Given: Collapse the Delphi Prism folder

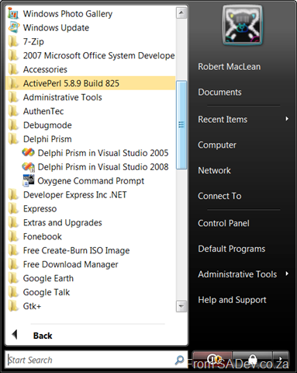Looking at the screenshot, I should click(90, 139).
